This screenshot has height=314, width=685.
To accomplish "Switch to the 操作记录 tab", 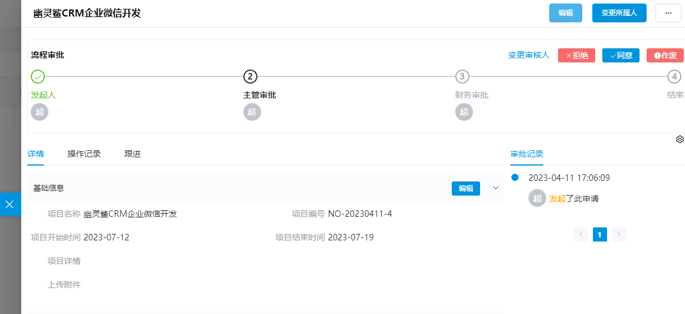I will 84,154.
